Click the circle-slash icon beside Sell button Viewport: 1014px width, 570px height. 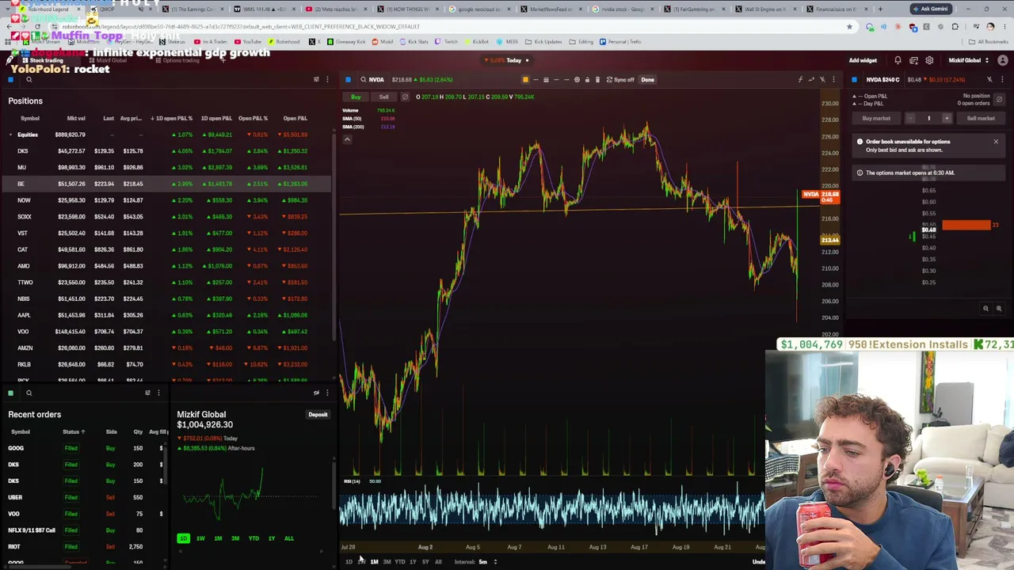405,97
